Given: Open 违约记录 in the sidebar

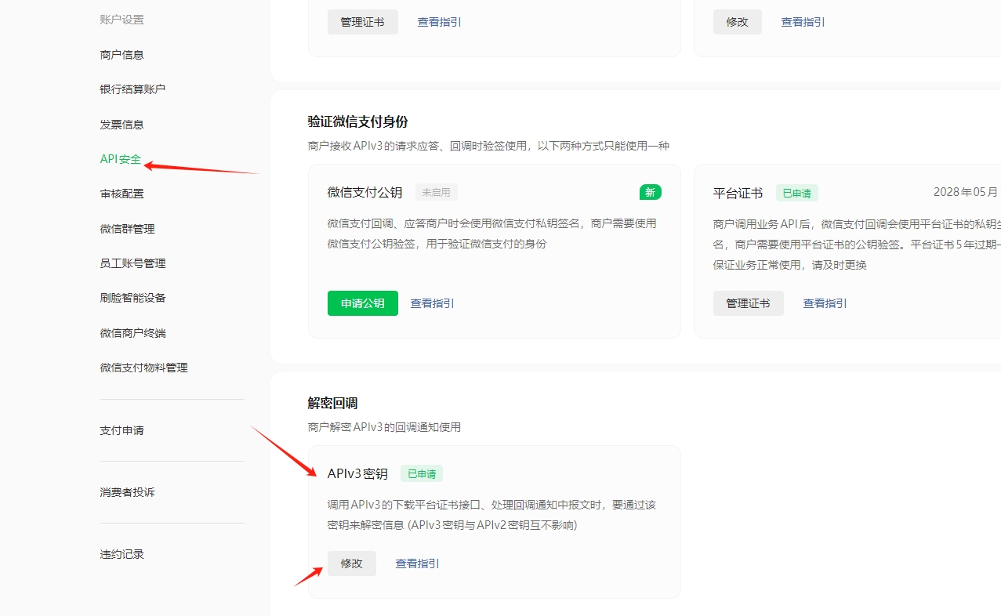Looking at the screenshot, I should coord(121,554).
